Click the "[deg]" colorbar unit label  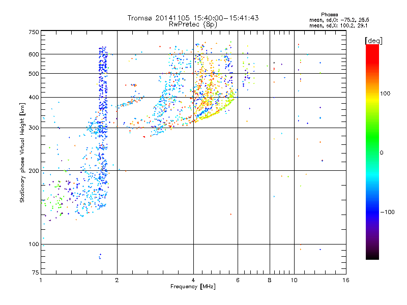coord(373,41)
